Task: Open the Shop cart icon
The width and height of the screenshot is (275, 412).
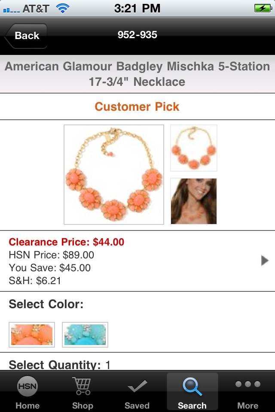Action: [82, 386]
